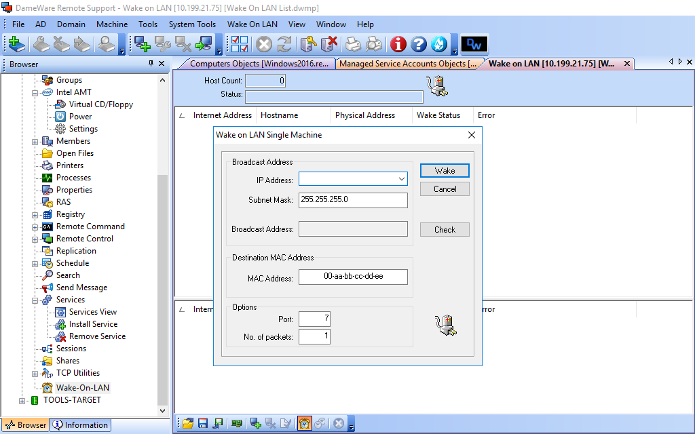Click the alarm clock wake icon in bottom toolbar
The height and width of the screenshot is (434, 695).
[305, 423]
